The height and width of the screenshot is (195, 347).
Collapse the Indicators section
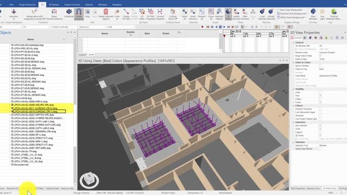point(293,122)
